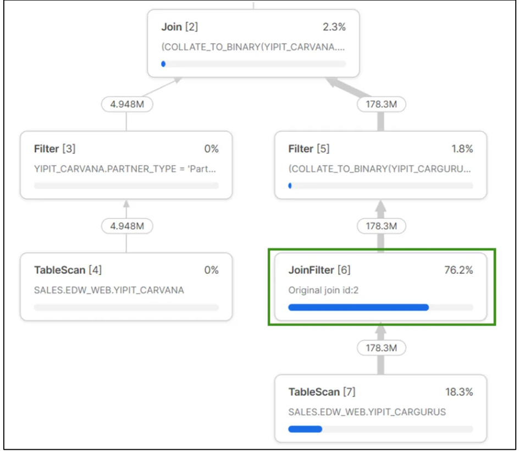Click 4.948M row label below Join [2]
The height and width of the screenshot is (451, 519).
(x=127, y=103)
